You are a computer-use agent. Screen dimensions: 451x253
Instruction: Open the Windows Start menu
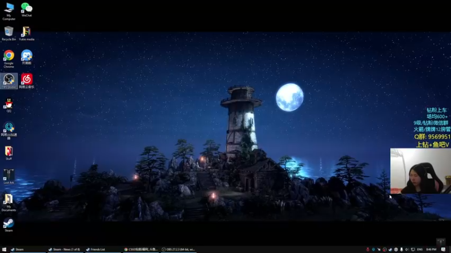pos(4,250)
